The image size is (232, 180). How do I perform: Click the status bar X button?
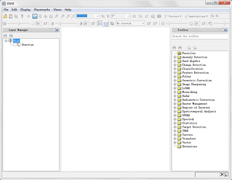click(222, 175)
